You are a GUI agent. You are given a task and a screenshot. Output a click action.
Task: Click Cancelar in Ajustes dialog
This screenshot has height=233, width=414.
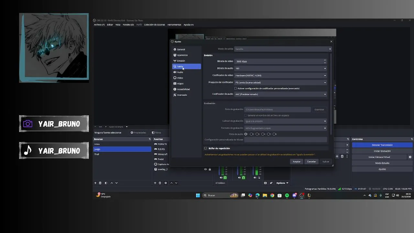(311, 161)
